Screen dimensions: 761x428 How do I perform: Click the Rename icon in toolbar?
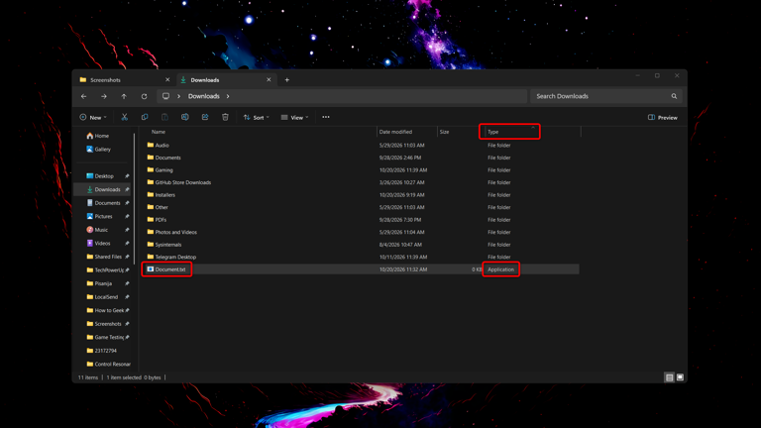tap(185, 117)
